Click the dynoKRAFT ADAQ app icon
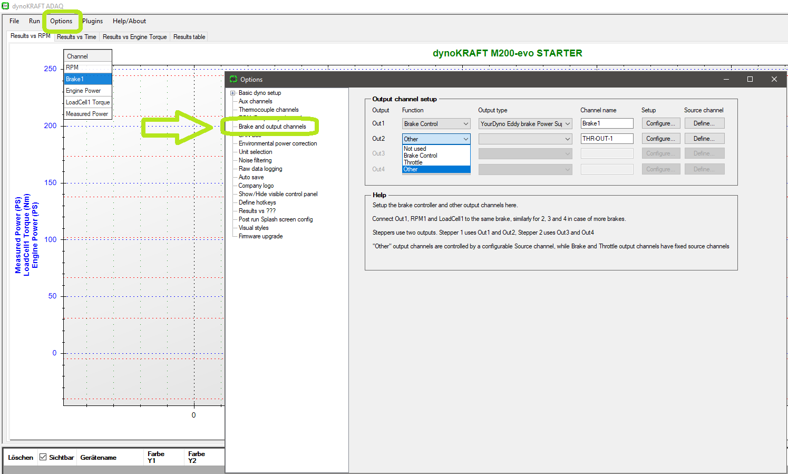The height and width of the screenshot is (474, 788). (x=6, y=6)
